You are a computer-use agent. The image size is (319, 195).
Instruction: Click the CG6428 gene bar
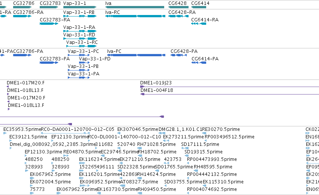pyautogui.click(x=178, y=7)
